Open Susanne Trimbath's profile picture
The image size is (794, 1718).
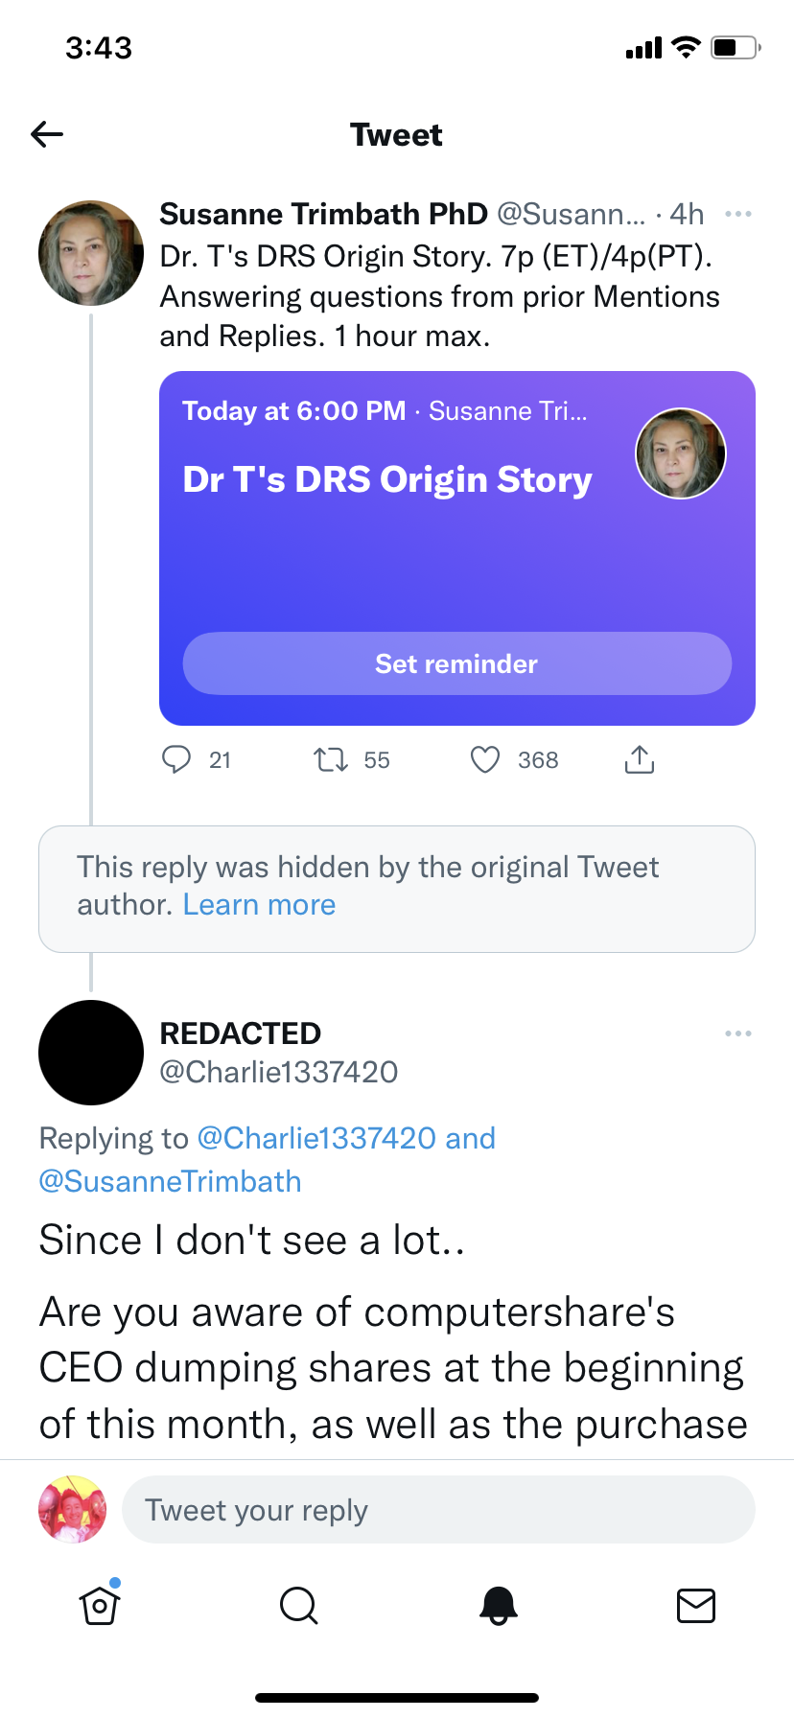pyautogui.click(x=91, y=253)
